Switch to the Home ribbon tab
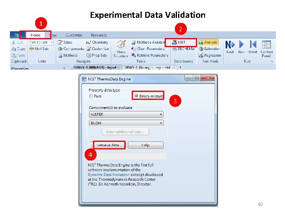 [35, 35]
